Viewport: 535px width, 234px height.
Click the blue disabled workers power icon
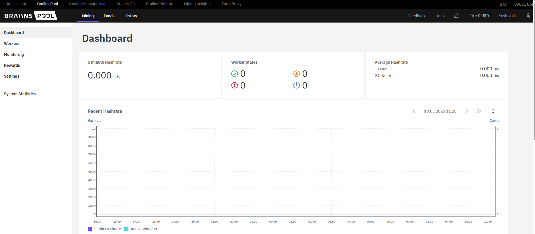click(x=296, y=85)
